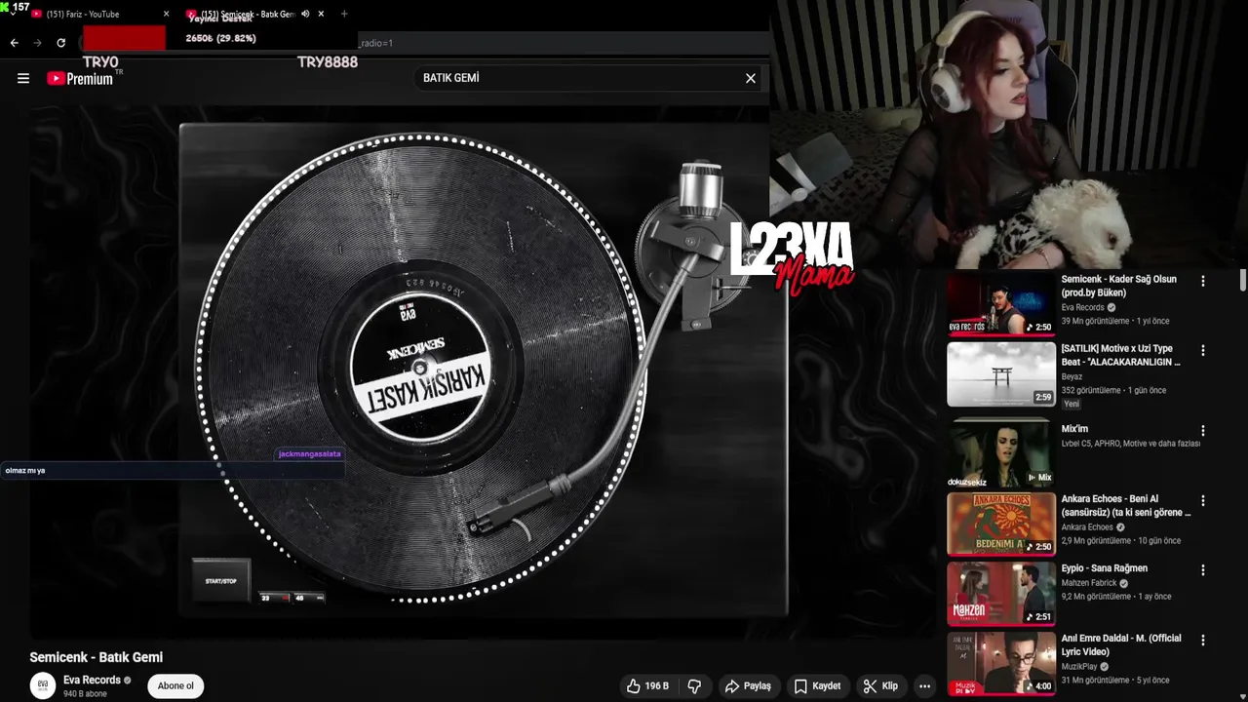Click the Beyaz channel name
Viewport: 1248px width, 702px height.
(x=1072, y=376)
